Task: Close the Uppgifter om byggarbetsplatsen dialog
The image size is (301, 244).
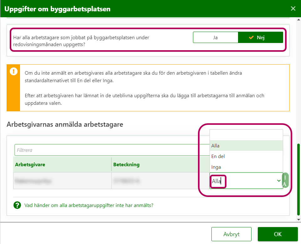Action: pyautogui.click(x=293, y=8)
